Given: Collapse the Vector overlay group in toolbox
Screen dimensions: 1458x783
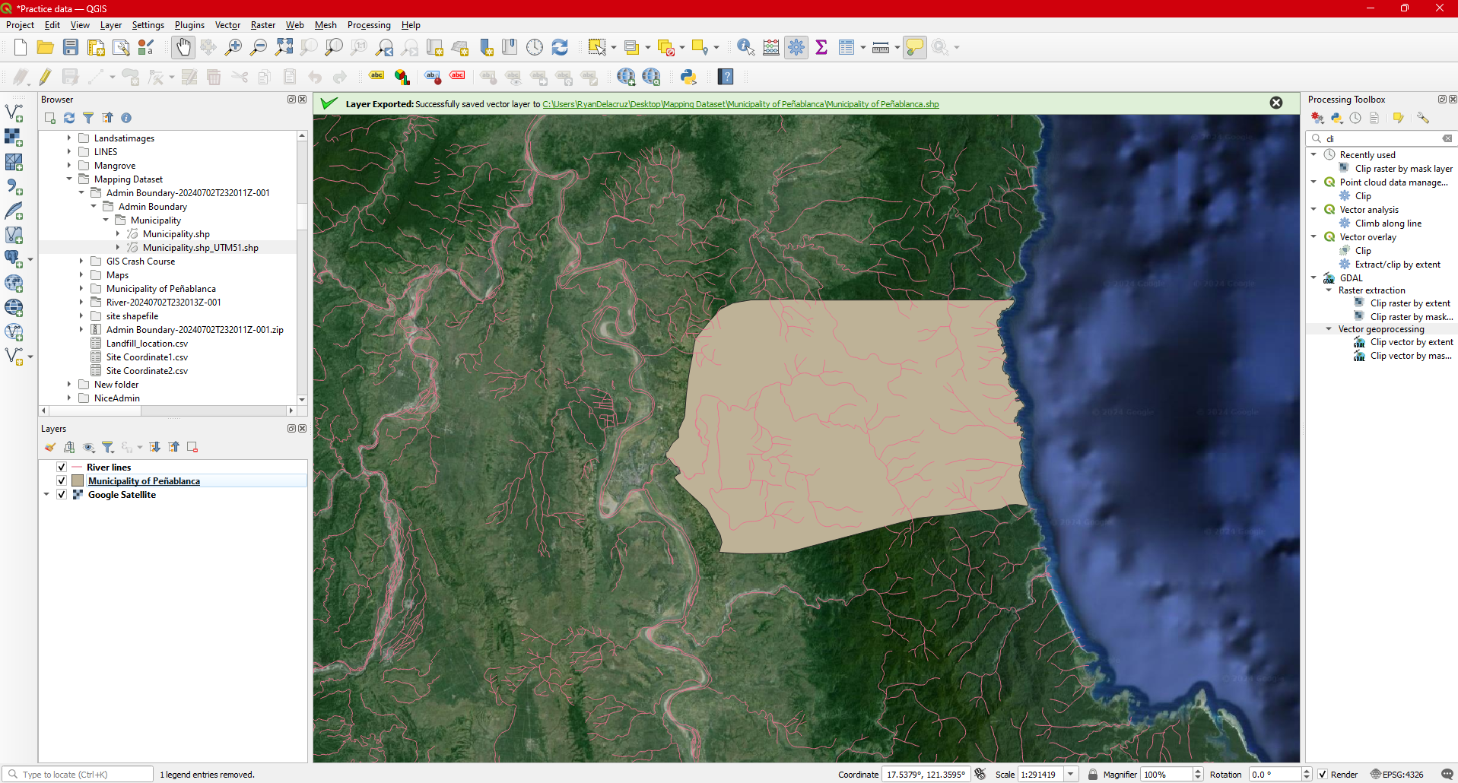Looking at the screenshot, I should pos(1313,237).
